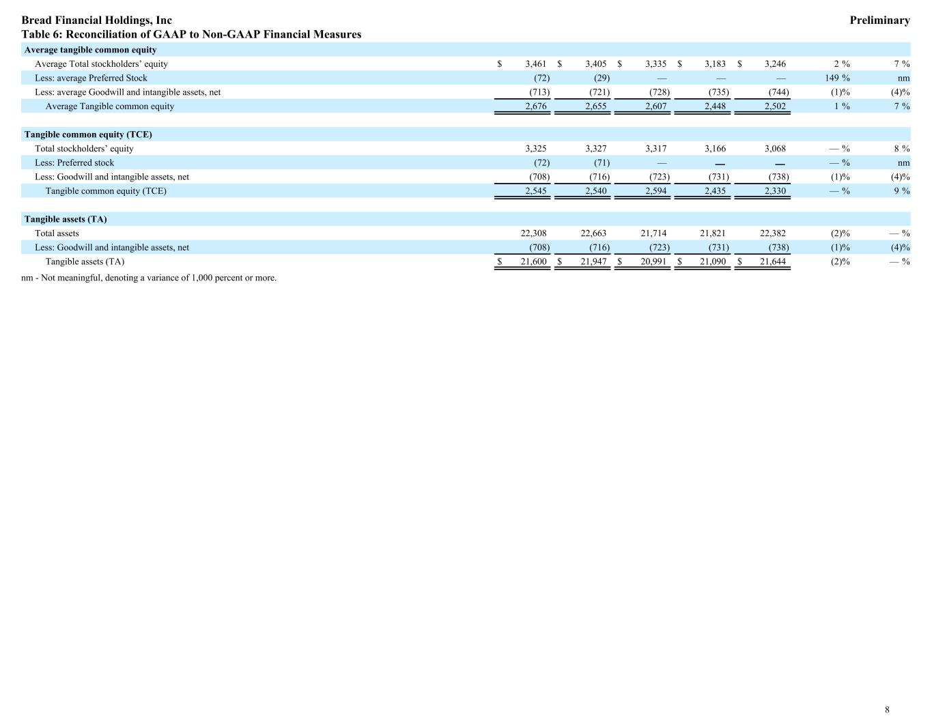This screenshot has width=932, height=720.
Task: Click the nm - Not meaningful footnote
Action: tap(149, 278)
